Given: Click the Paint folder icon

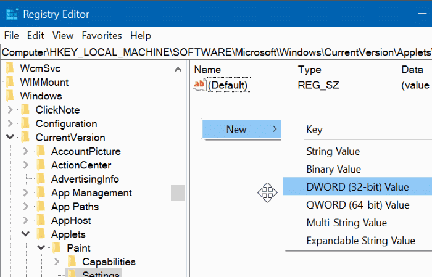Looking at the screenshot, I should pyautogui.click(x=57, y=248).
